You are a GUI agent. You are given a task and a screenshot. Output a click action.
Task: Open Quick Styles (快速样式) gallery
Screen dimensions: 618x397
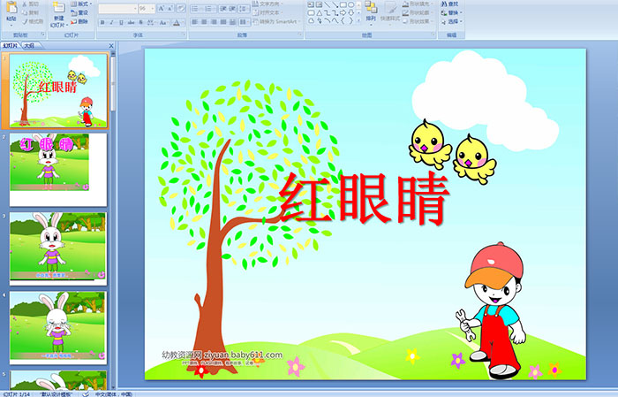coord(390,12)
